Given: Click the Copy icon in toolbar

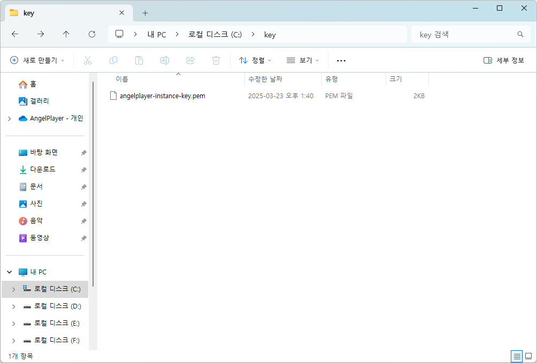Looking at the screenshot, I should click(x=113, y=60).
